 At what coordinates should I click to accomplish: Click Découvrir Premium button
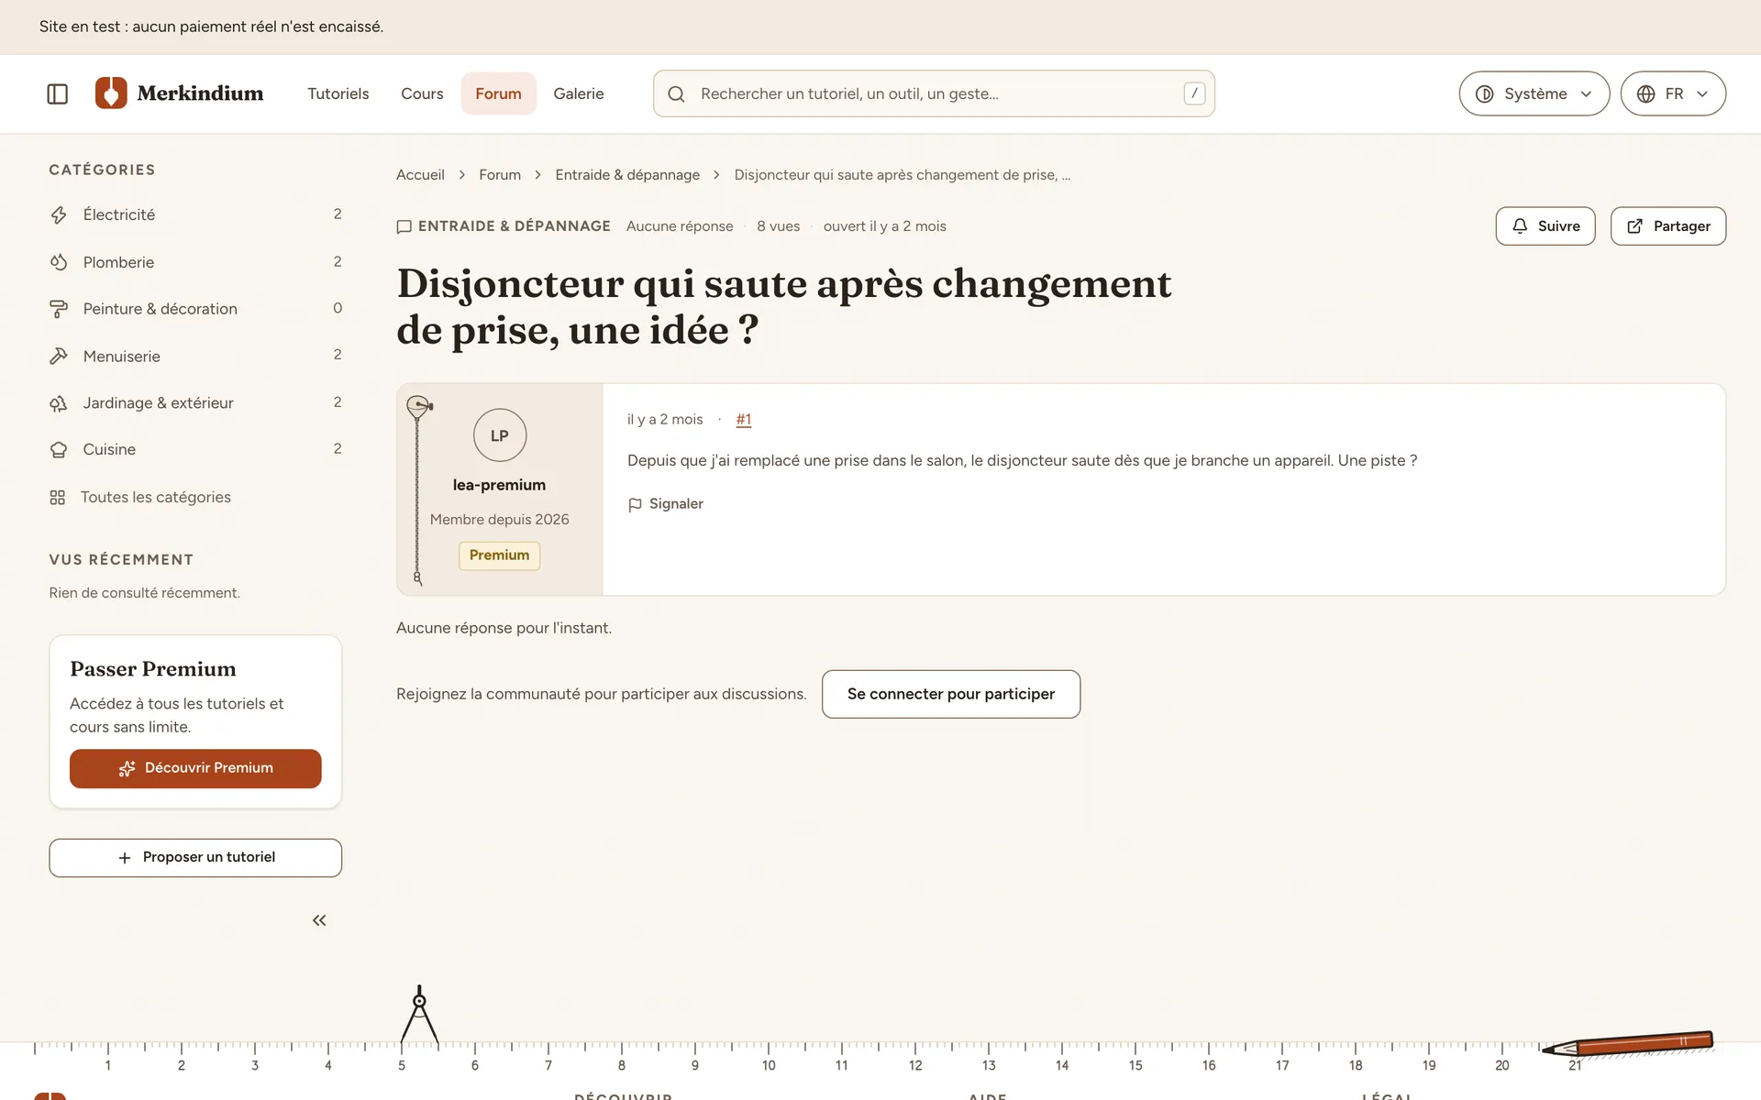(x=195, y=768)
